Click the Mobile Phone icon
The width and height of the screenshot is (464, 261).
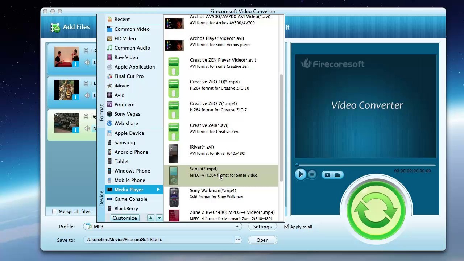tap(109, 180)
